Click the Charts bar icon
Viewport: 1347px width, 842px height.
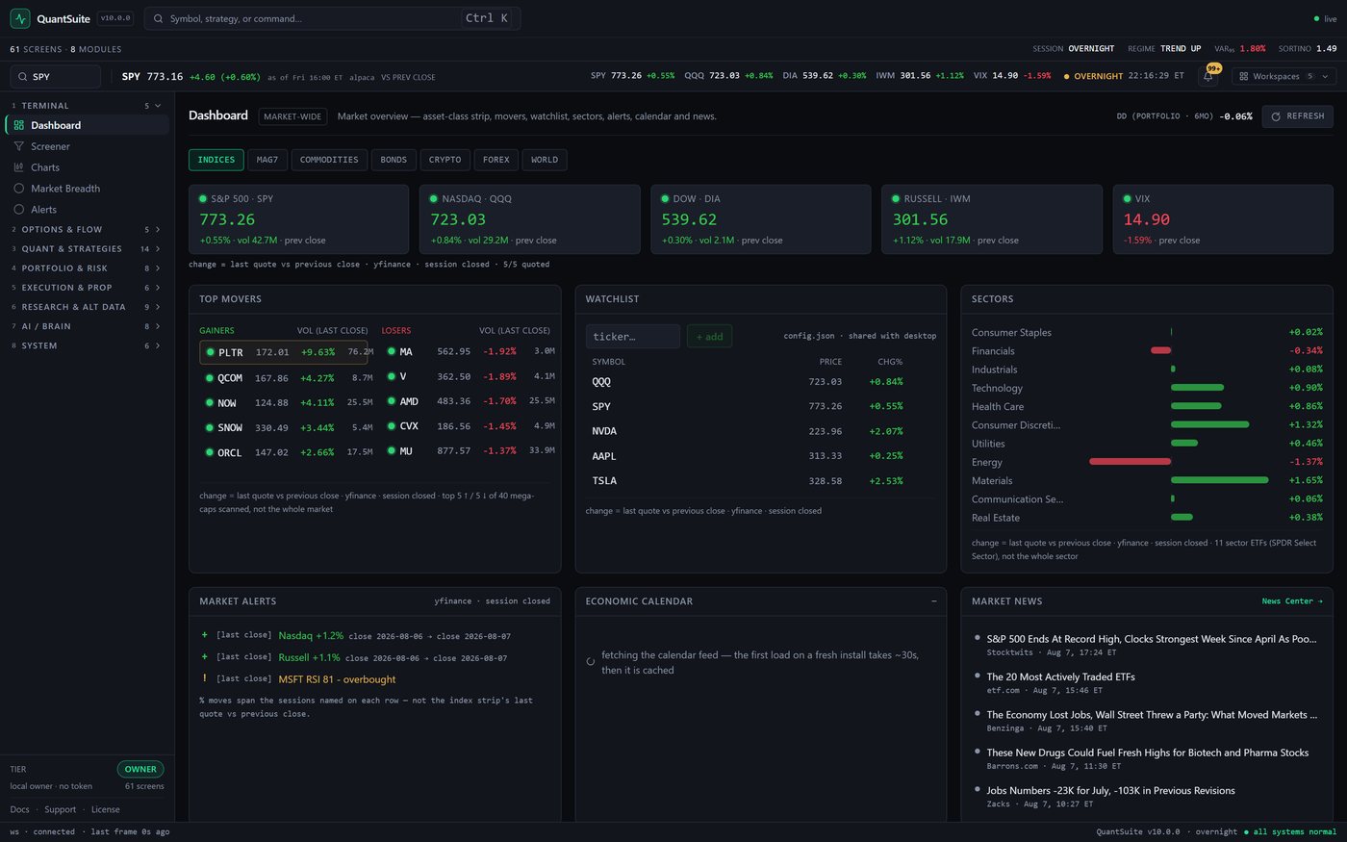(18, 167)
